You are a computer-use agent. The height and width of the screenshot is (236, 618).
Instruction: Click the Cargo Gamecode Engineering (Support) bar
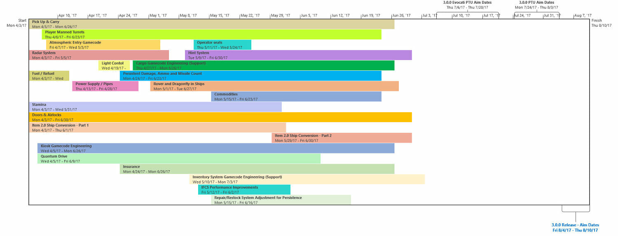(x=263, y=65)
